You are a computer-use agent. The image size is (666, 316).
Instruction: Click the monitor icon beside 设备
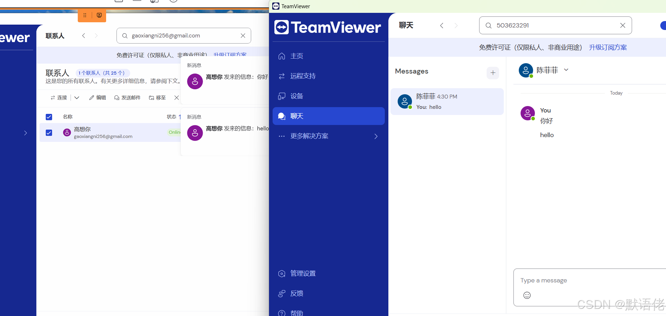(282, 96)
